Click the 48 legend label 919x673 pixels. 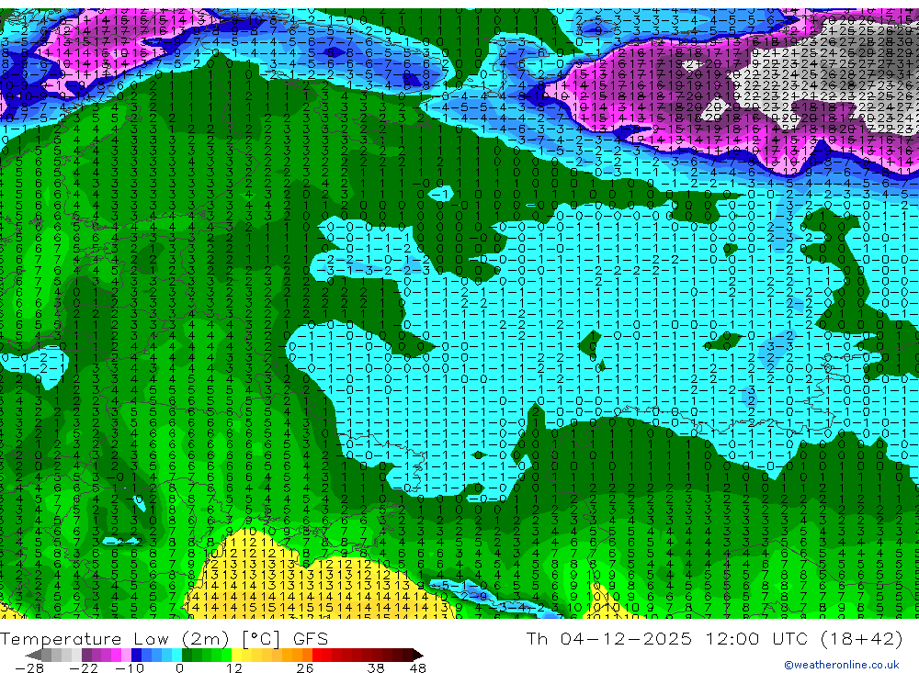click(x=418, y=668)
